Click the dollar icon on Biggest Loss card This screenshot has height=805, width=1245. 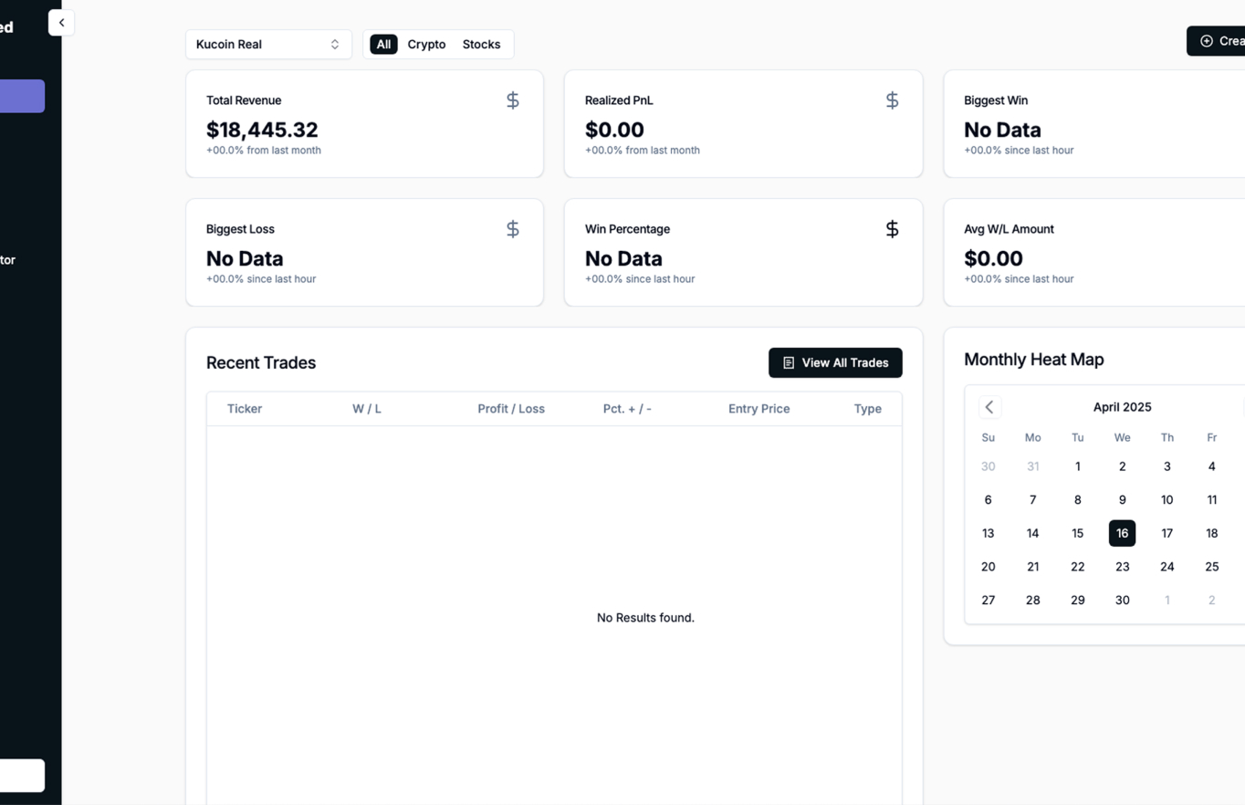click(x=513, y=229)
